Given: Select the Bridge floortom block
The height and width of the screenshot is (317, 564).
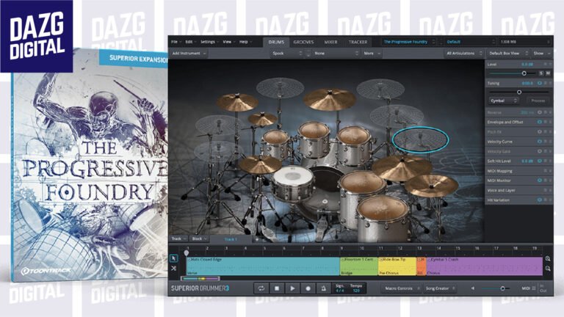Looking at the screenshot, I should pos(359,266).
